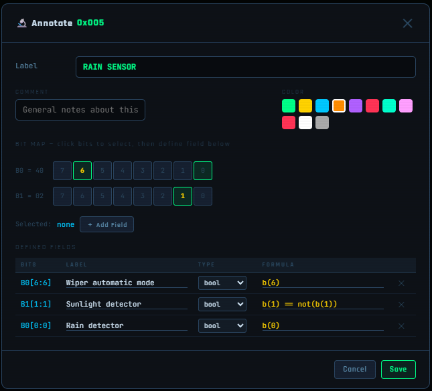
Task: Save the annotation
Action: click(398, 370)
